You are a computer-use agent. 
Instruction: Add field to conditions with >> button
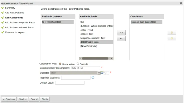(121, 33)
